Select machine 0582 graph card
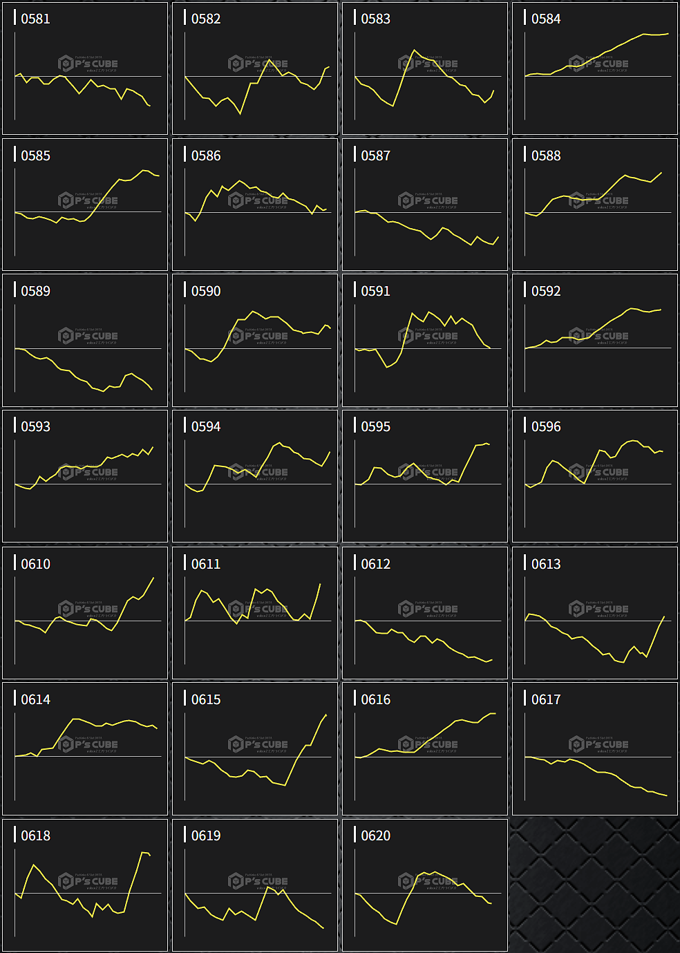Viewport: 680px width, 953px height. point(255,68)
